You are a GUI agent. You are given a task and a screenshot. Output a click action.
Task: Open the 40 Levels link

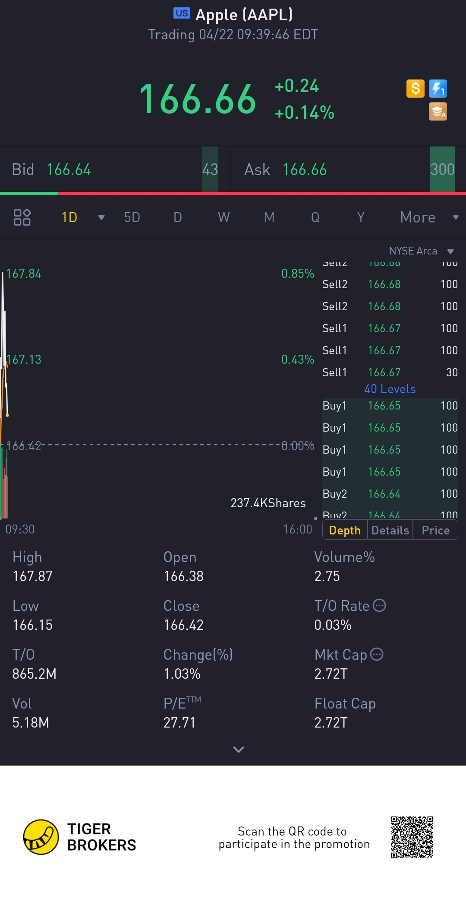click(x=390, y=389)
